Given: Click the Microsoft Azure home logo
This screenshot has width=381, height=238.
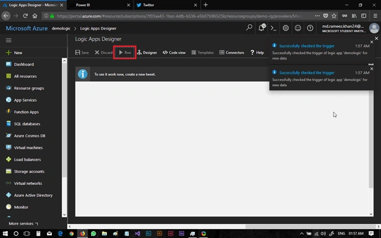Looking at the screenshot, I should point(27,28).
